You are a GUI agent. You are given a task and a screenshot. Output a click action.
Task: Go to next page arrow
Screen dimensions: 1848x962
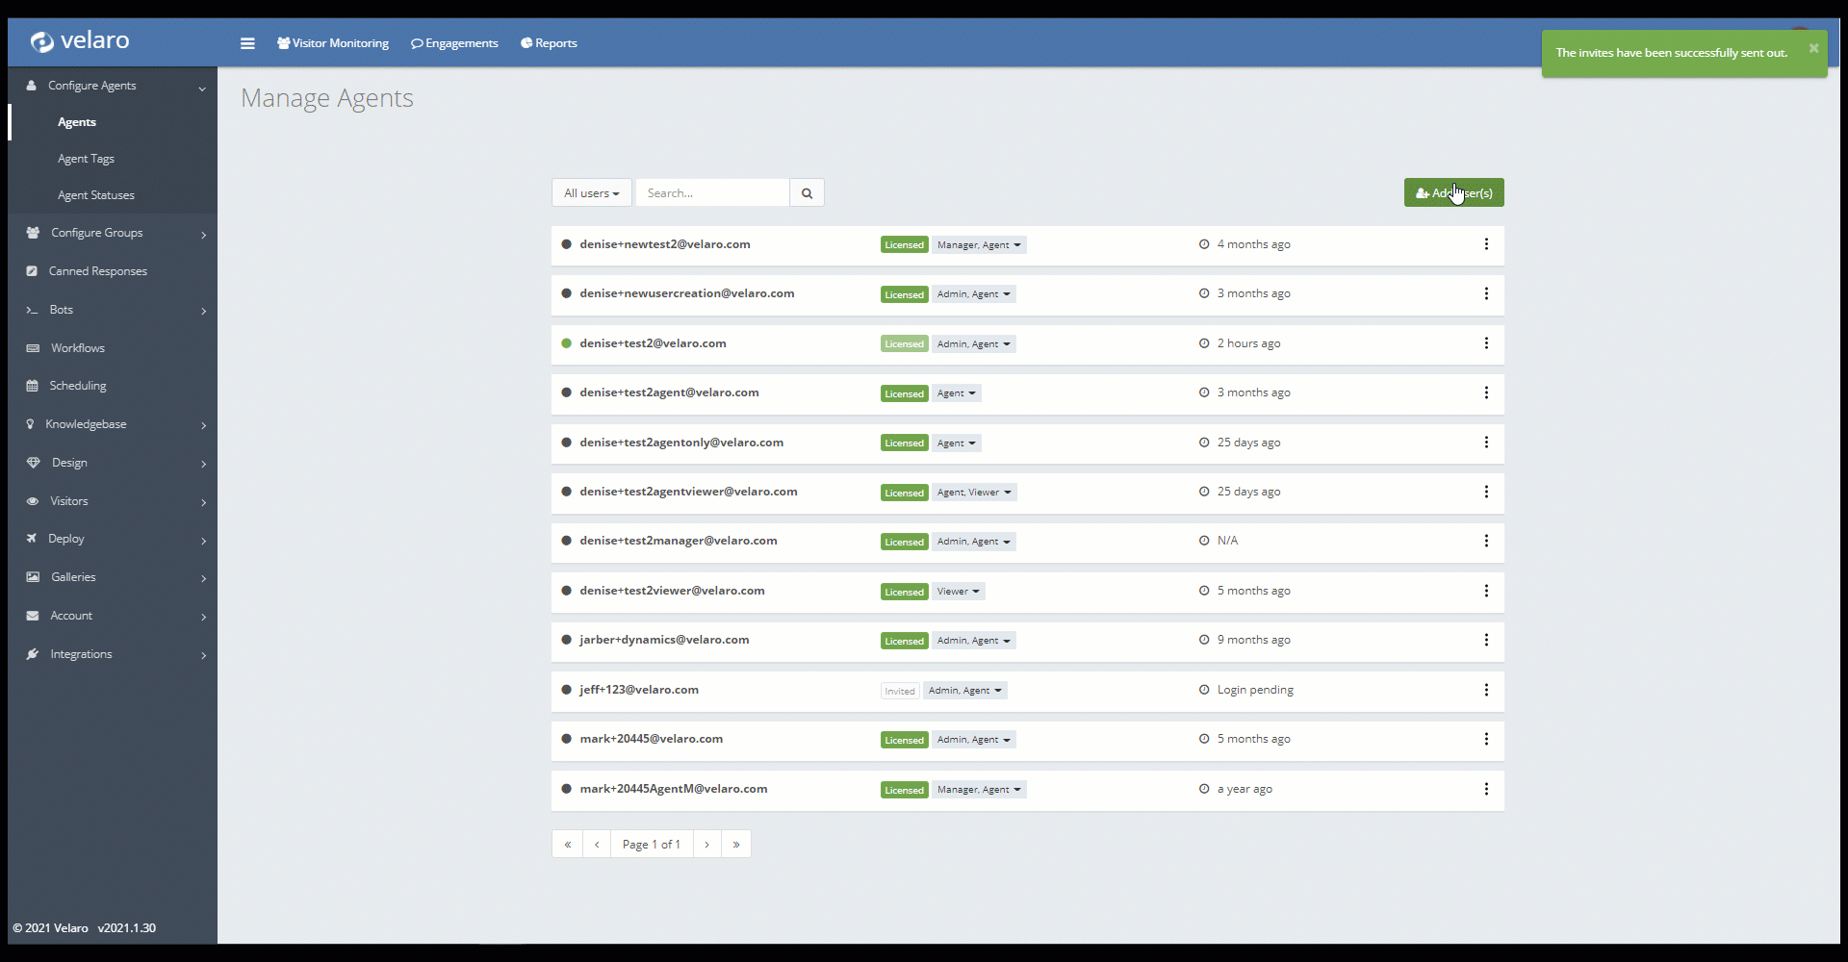click(706, 845)
